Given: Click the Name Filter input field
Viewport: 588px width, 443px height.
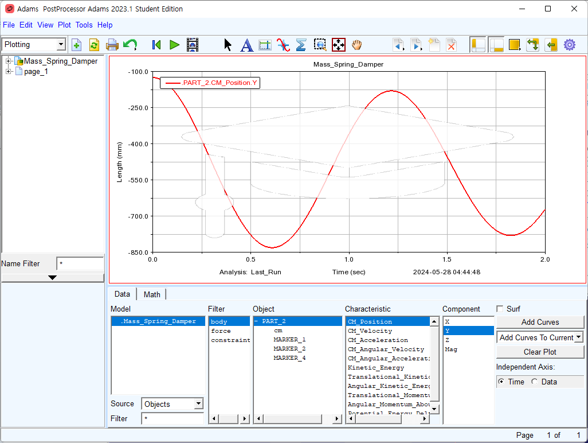Looking at the screenshot, I should pyautogui.click(x=80, y=263).
